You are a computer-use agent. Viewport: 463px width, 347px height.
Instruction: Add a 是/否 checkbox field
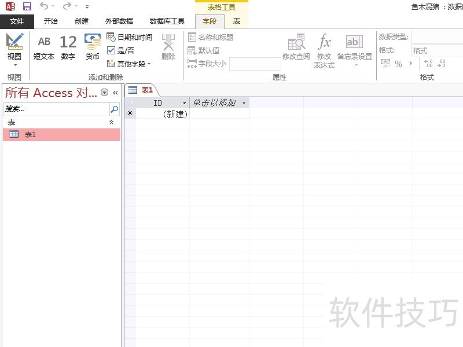click(121, 50)
